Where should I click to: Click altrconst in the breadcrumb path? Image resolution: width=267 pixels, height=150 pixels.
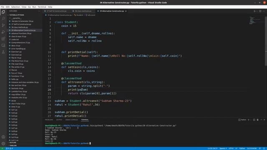click(92, 15)
